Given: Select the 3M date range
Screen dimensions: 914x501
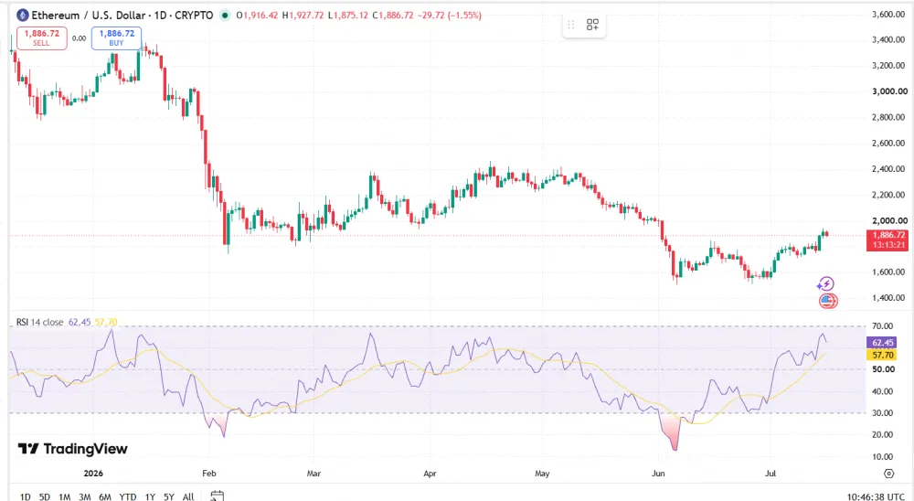Looking at the screenshot, I should (84, 497).
